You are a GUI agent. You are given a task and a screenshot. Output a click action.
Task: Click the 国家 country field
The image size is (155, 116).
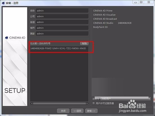tap(62, 34)
